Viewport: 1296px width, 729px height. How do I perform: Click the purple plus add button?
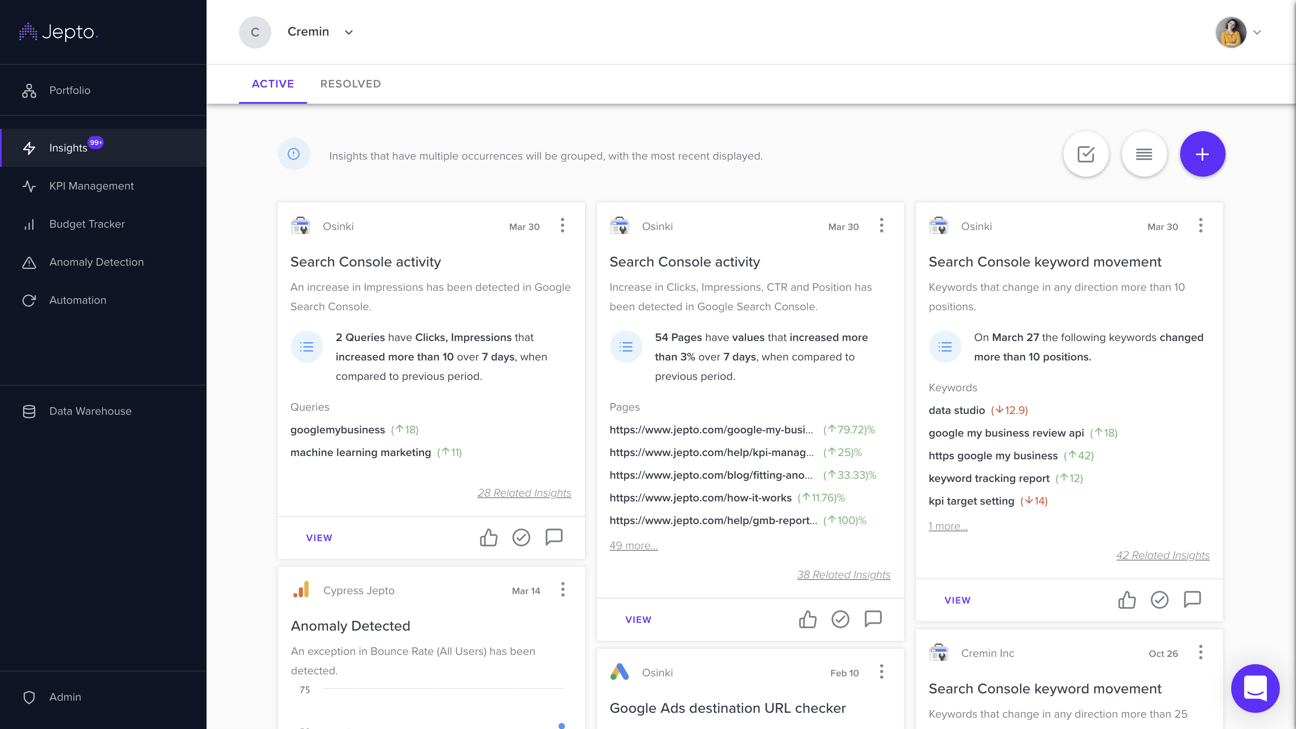1202,154
